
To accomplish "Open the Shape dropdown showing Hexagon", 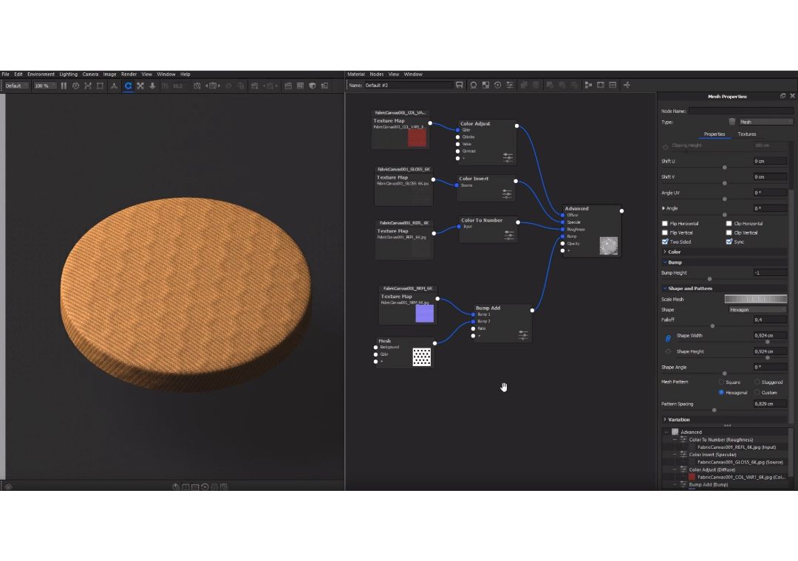I will [x=757, y=310].
